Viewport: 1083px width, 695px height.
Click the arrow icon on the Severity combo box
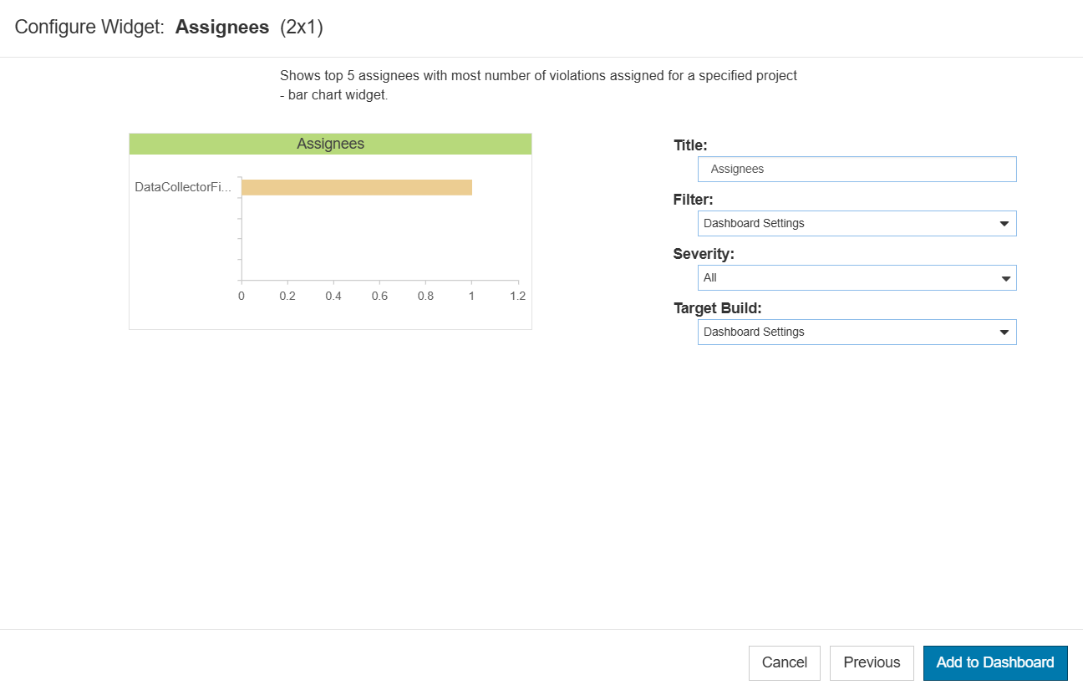[1004, 278]
